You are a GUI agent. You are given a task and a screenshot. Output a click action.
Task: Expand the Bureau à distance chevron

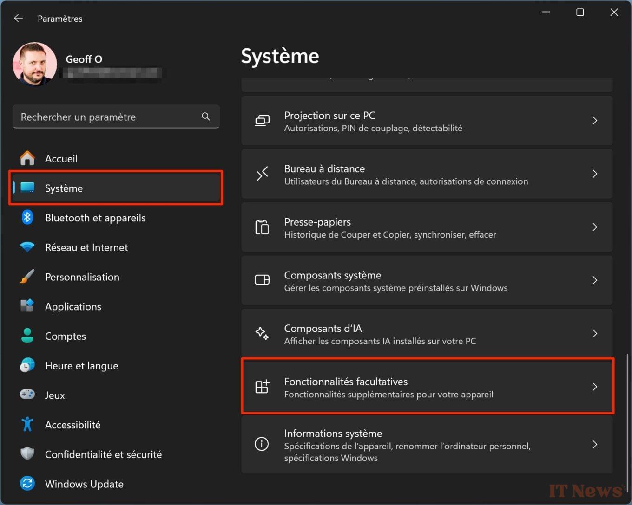[595, 174]
